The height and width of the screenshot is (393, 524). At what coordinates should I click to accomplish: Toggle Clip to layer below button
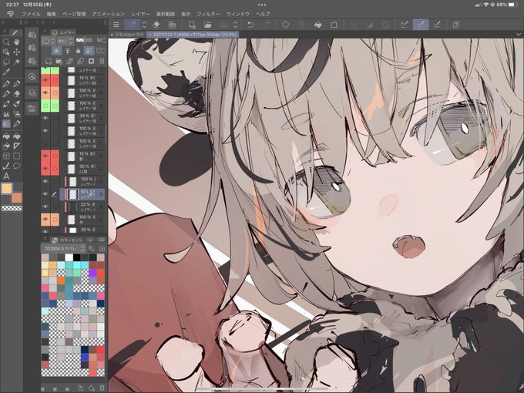[x=56, y=50]
